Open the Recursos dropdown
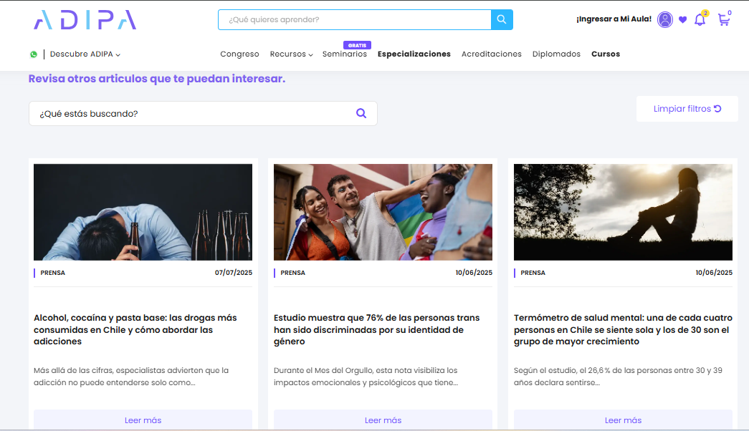 [290, 54]
